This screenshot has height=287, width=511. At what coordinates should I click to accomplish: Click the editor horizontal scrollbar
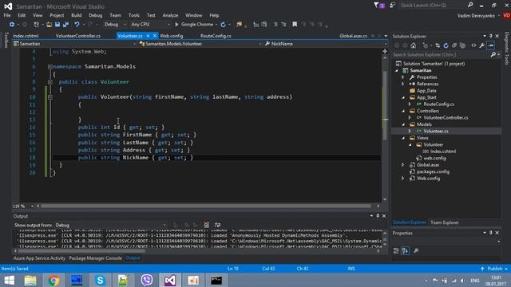pos(206,206)
